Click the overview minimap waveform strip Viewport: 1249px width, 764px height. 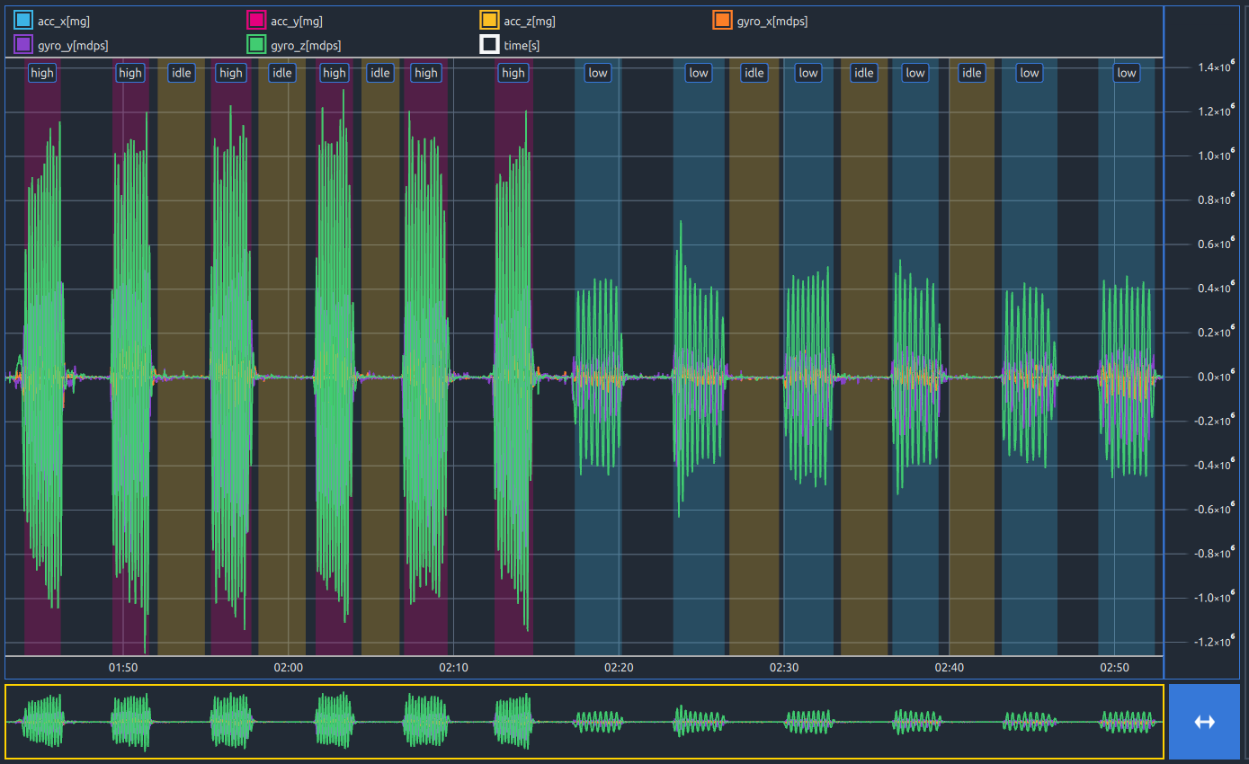click(584, 722)
